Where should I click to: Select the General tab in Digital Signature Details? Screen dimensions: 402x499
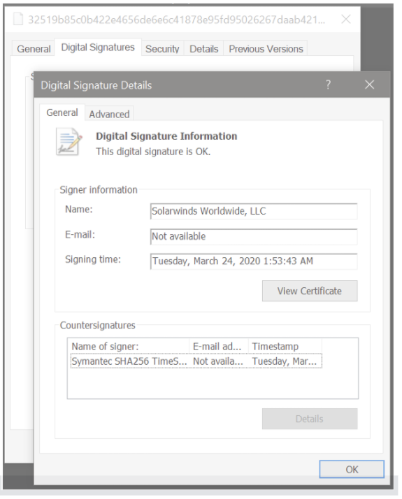(x=62, y=113)
